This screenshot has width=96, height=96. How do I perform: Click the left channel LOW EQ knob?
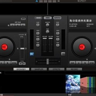[x=38, y=45]
